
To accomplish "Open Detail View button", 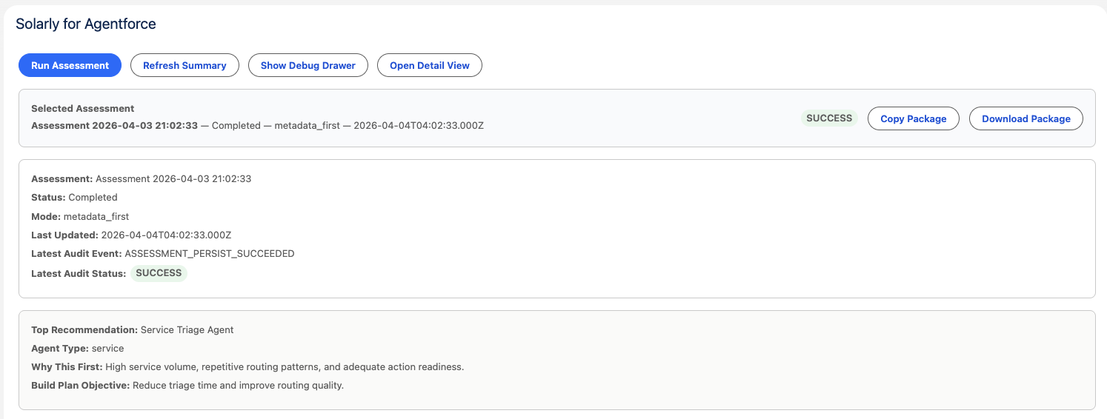I will click(x=430, y=65).
